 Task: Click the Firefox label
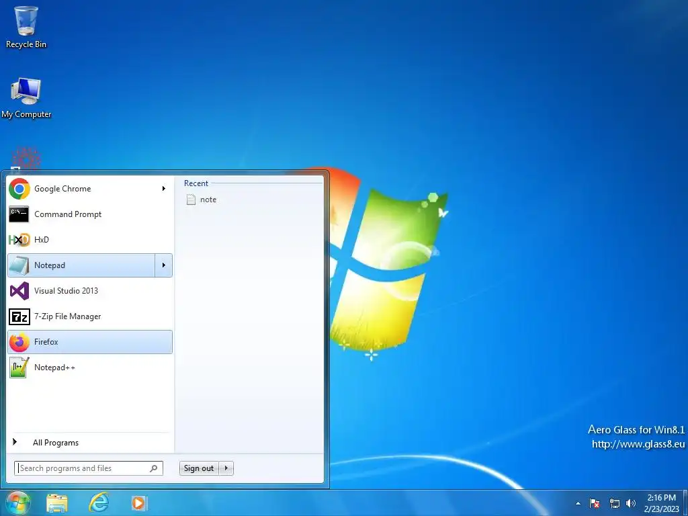point(46,342)
